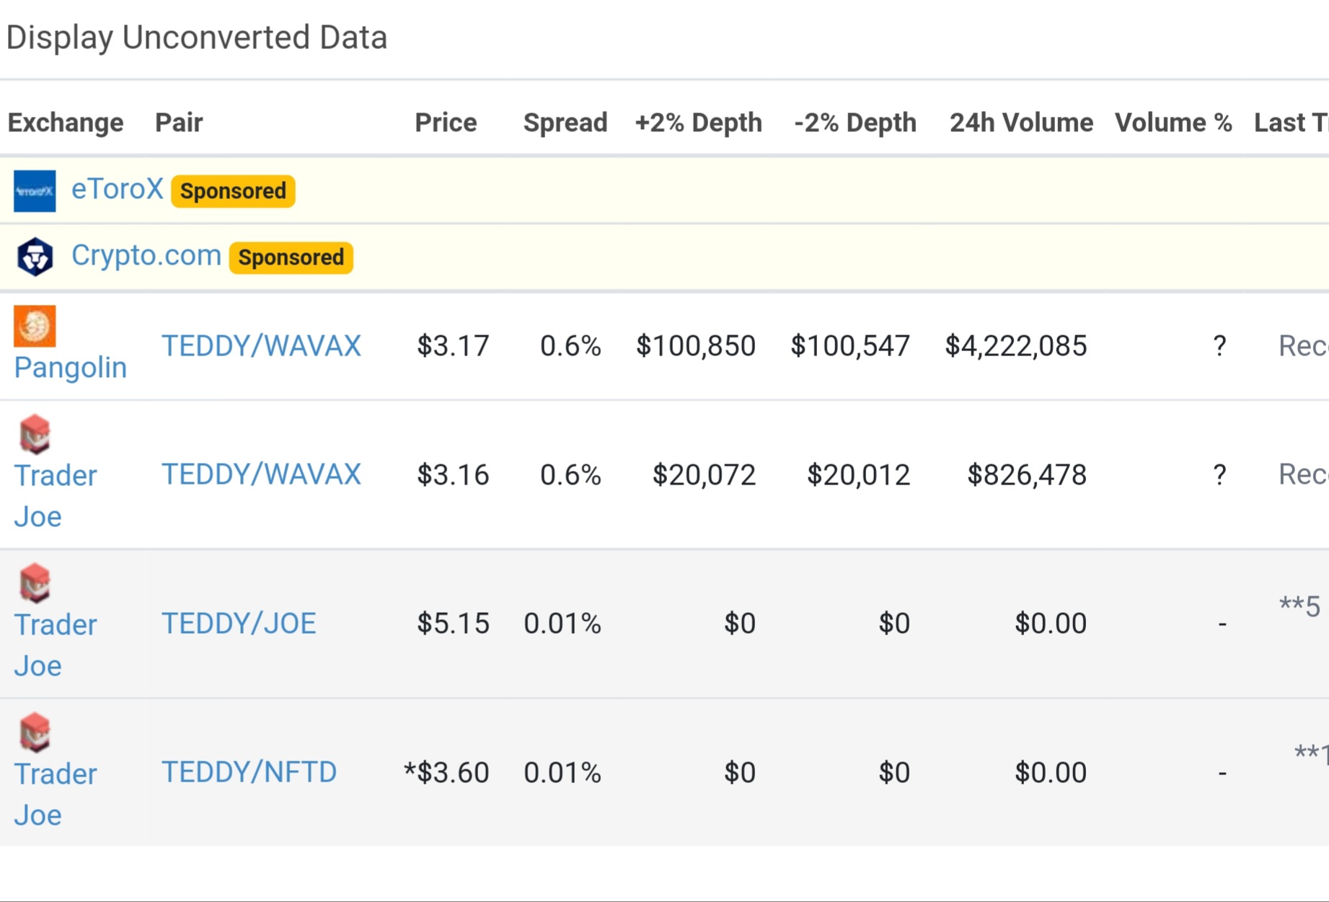Viewport: 1329px width, 902px height.
Task: Click the $3.16 price cell
Action: (x=453, y=475)
